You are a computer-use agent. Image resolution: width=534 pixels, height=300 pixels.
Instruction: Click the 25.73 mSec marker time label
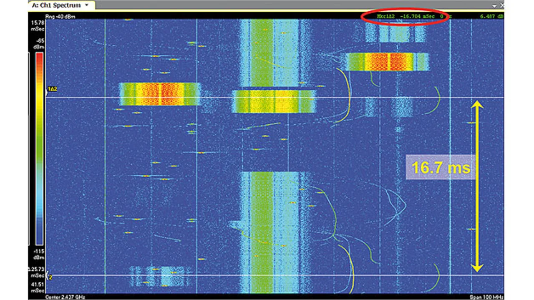point(37,273)
